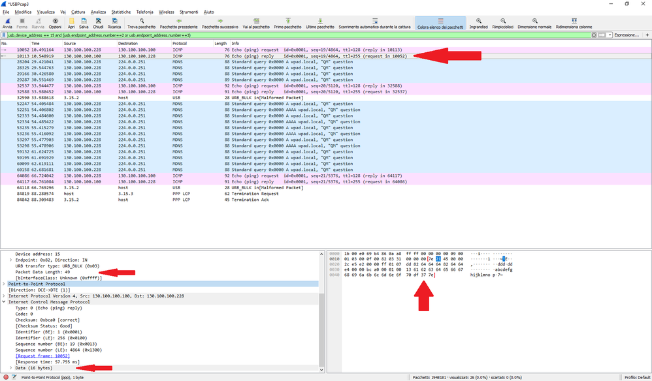Select packet 32590 URB_BULK Malformed row
Image resolution: width=652 pixels, height=381 pixels.
[325, 98]
